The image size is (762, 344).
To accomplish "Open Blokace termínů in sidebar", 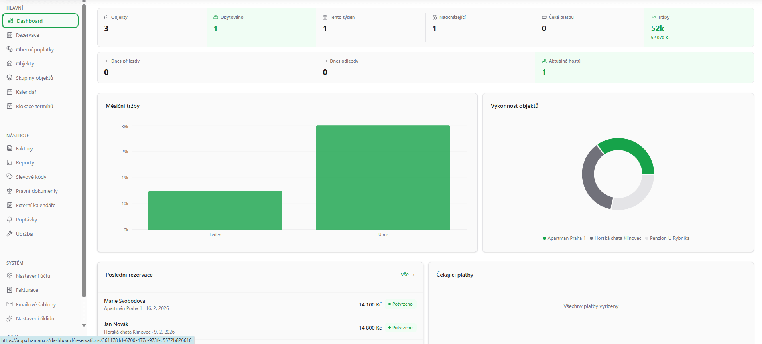I will (35, 106).
